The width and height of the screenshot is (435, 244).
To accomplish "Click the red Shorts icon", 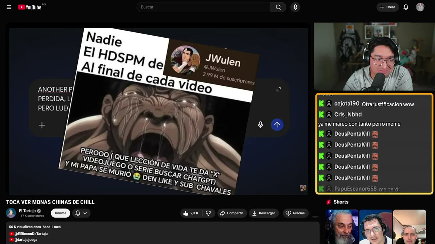I will (x=329, y=202).
